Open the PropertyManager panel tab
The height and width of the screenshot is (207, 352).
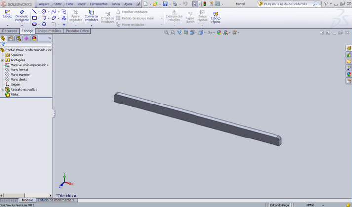(11, 38)
